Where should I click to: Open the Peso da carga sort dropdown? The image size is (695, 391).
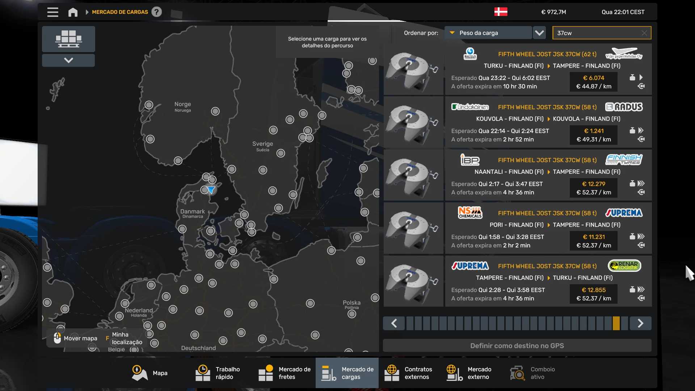click(x=488, y=33)
